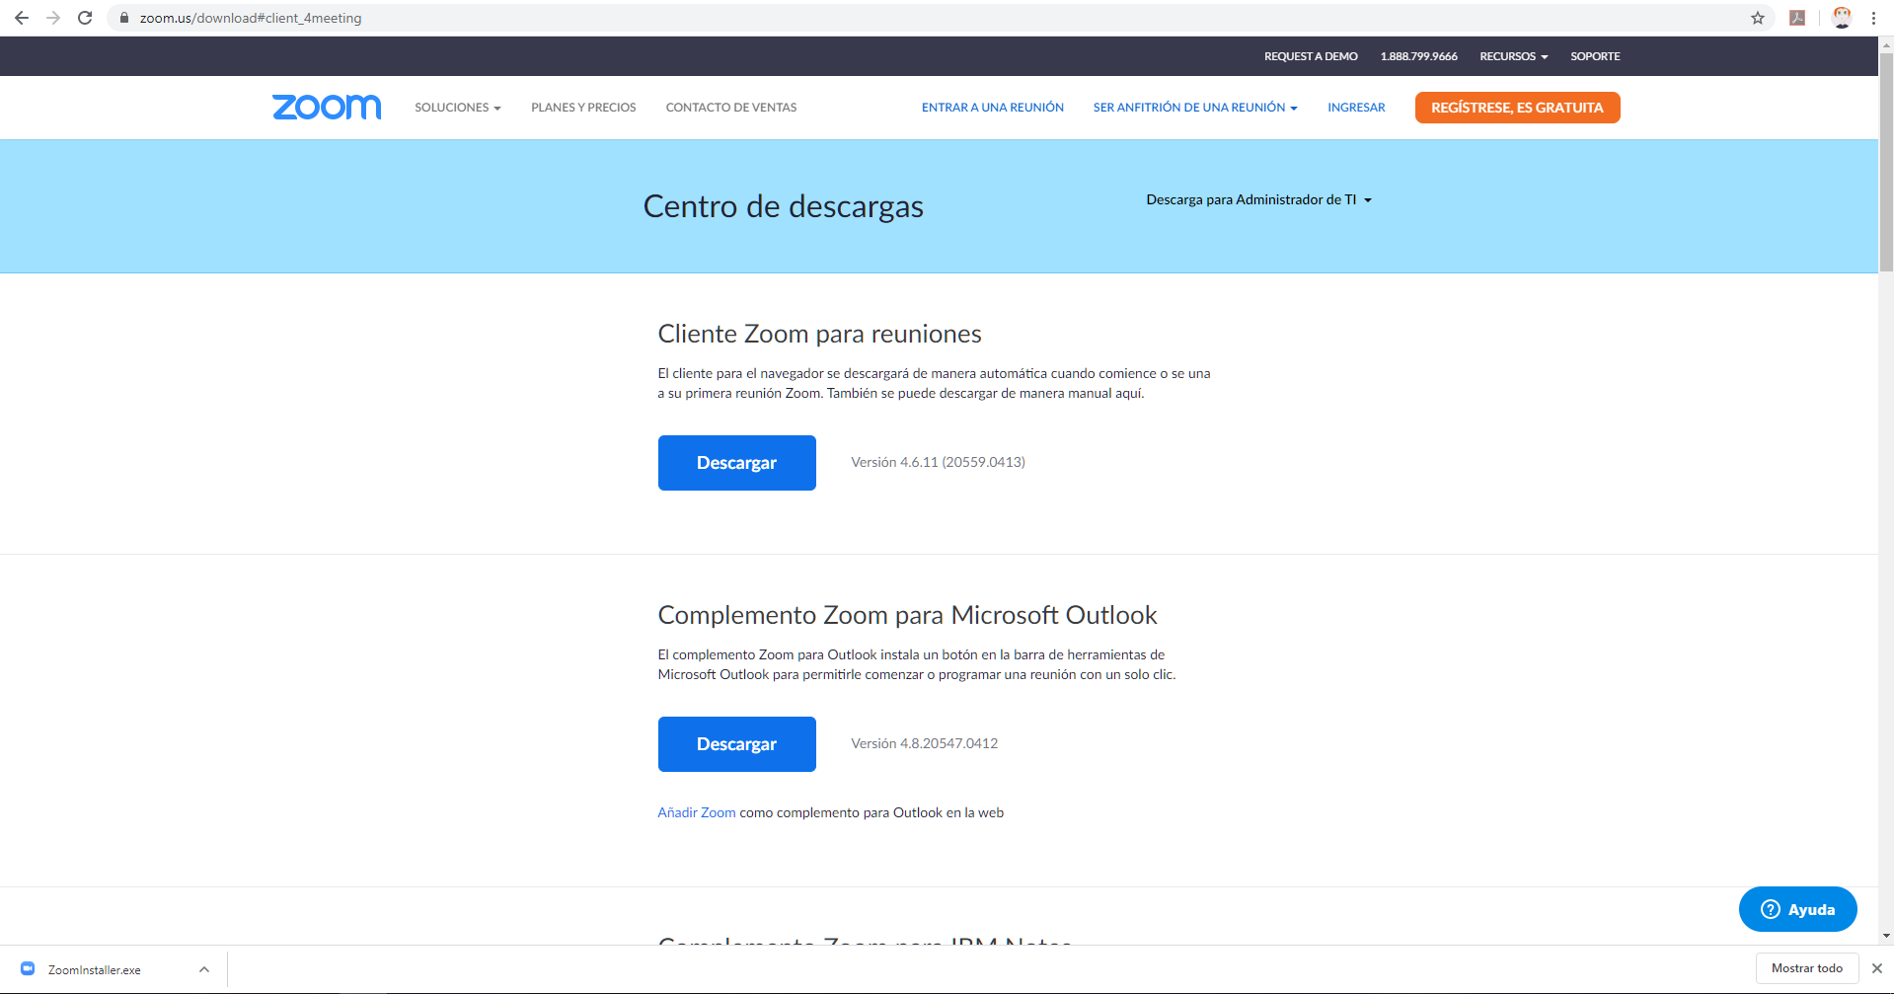Click Complemento Zoom para Microsoft Outlook heading
This screenshot has width=1894, height=994.
[x=907, y=615]
